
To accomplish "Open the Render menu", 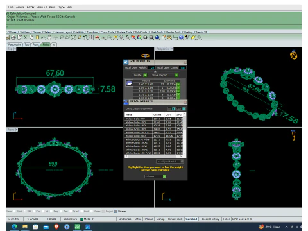I will point(30,7).
